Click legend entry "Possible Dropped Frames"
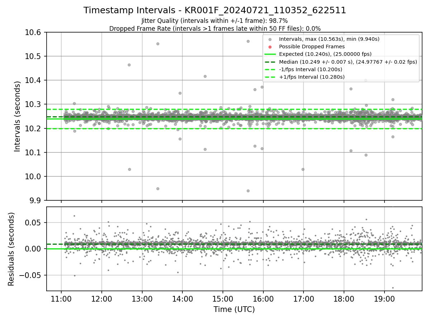 tap(312, 47)
